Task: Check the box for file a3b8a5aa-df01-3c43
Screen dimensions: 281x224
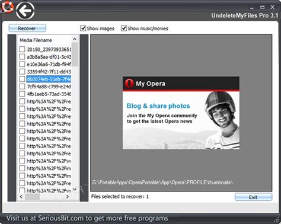Action: coord(22,57)
